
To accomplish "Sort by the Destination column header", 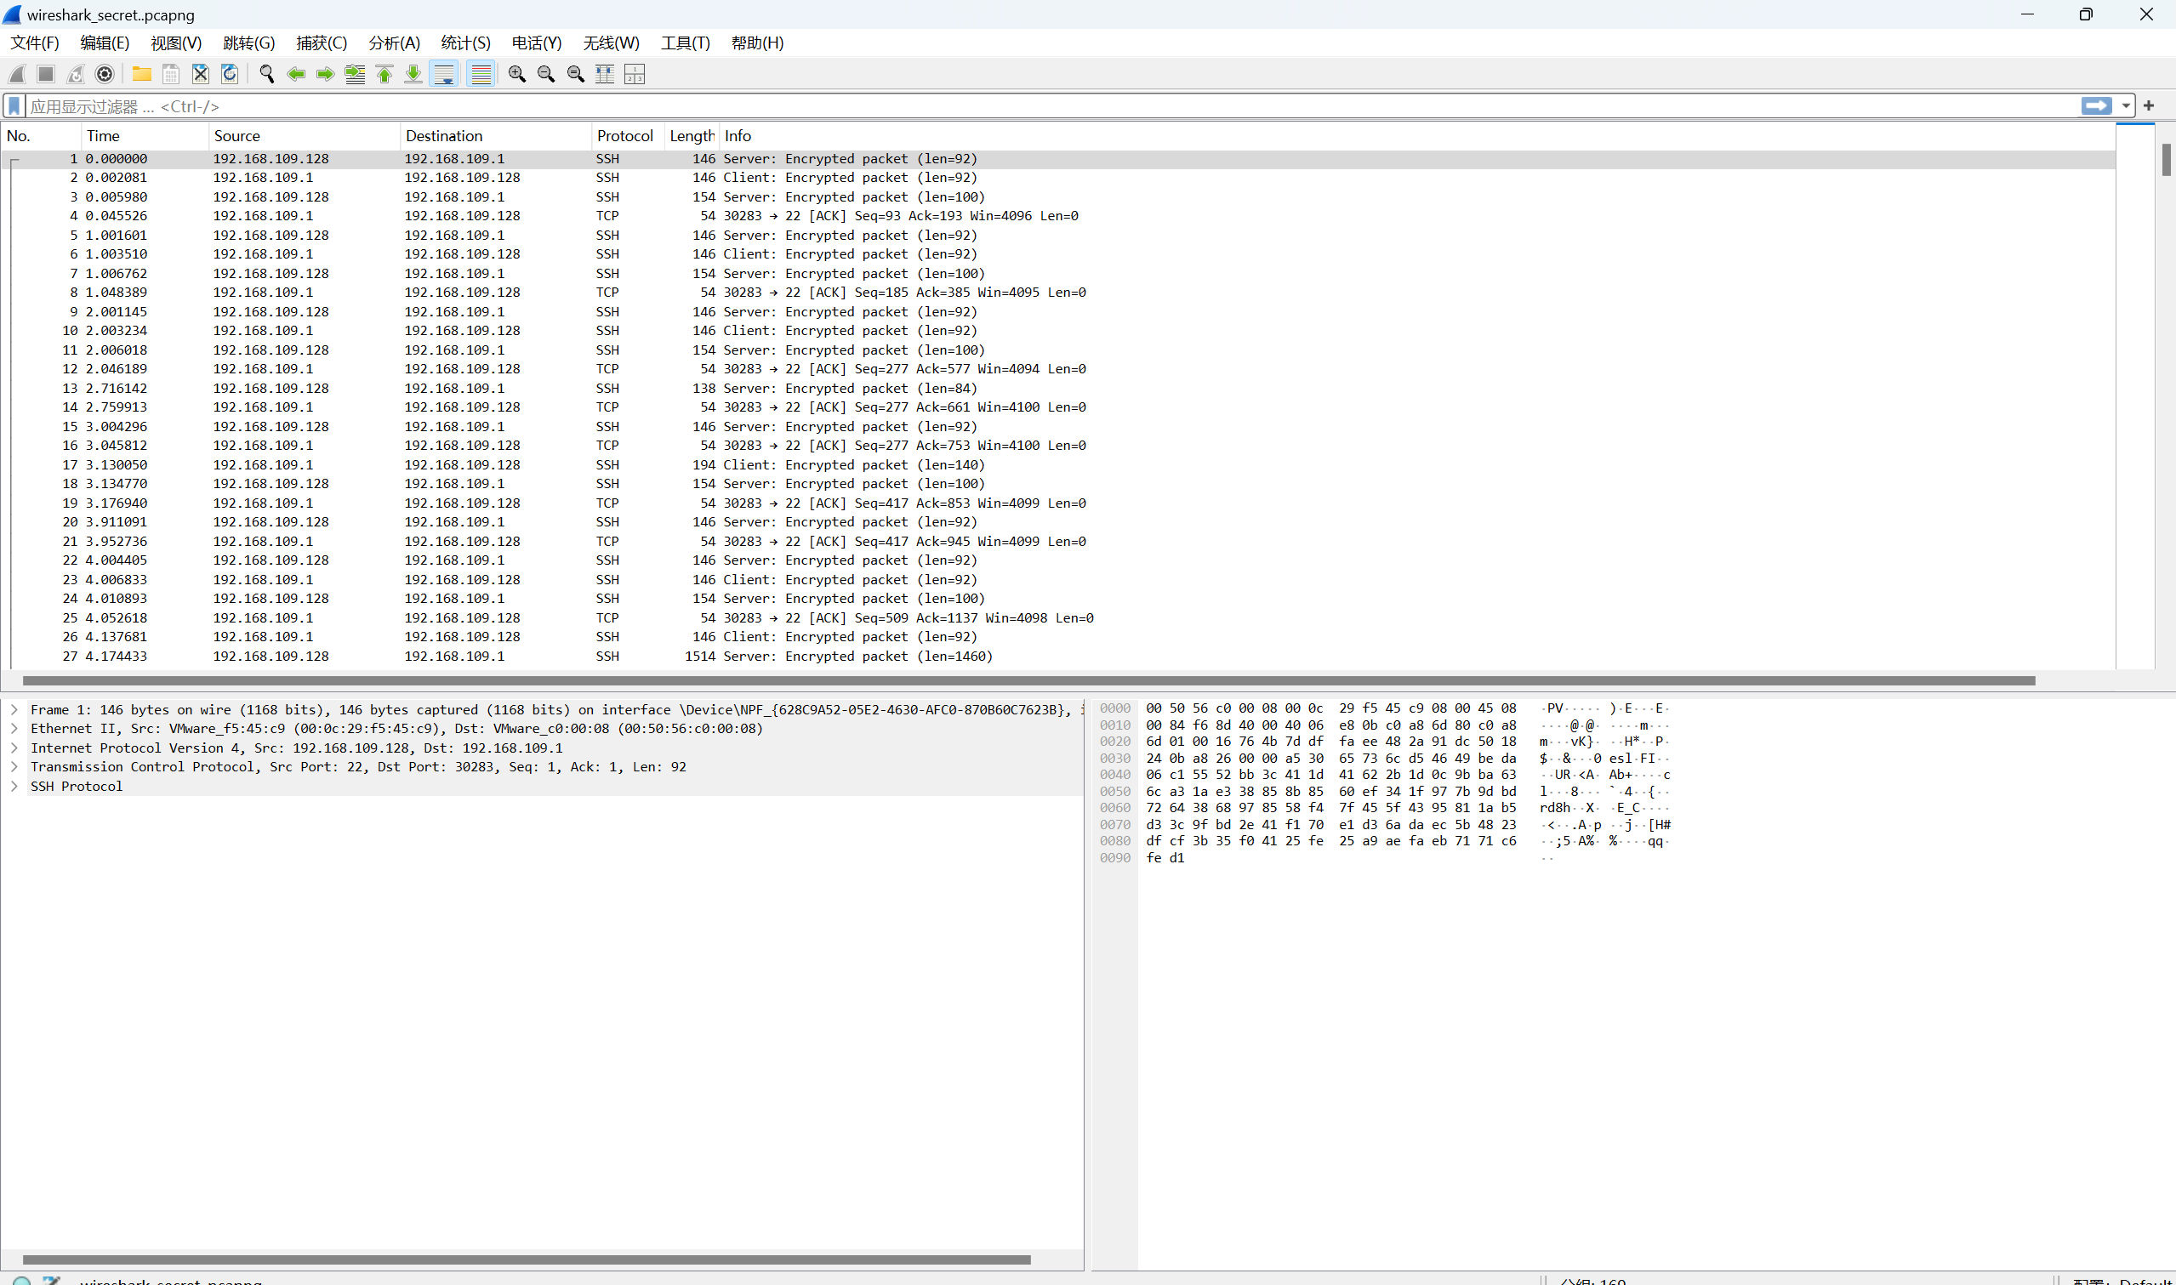I will [496, 136].
